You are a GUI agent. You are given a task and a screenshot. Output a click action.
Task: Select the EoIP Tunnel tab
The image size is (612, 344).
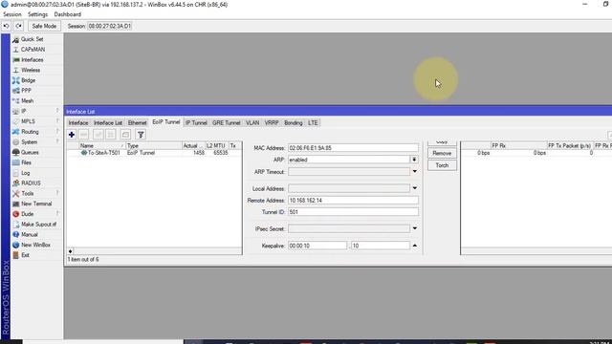tap(165, 122)
